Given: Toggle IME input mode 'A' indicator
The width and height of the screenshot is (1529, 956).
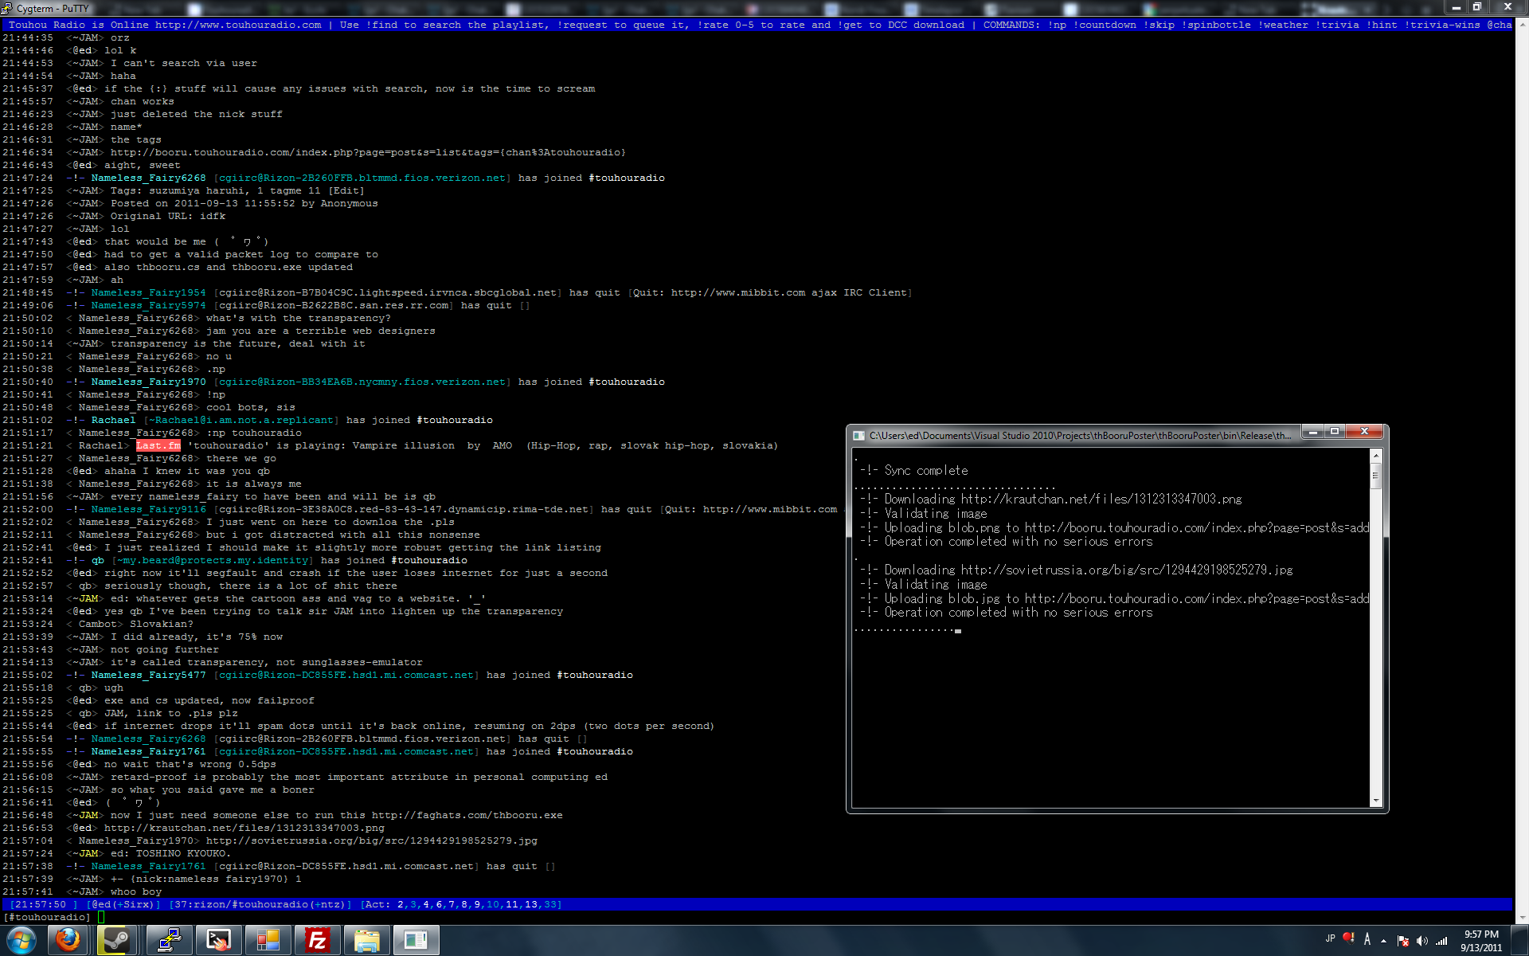Looking at the screenshot, I should [x=1367, y=939].
